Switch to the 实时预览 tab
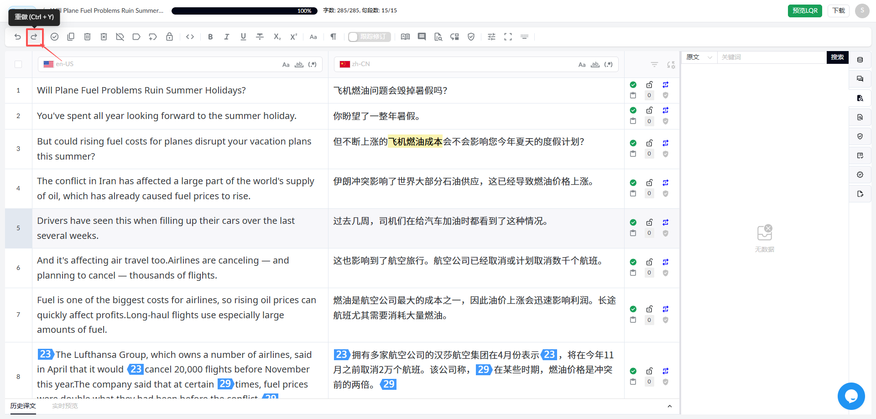The height and width of the screenshot is (419, 876). click(65, 406)
